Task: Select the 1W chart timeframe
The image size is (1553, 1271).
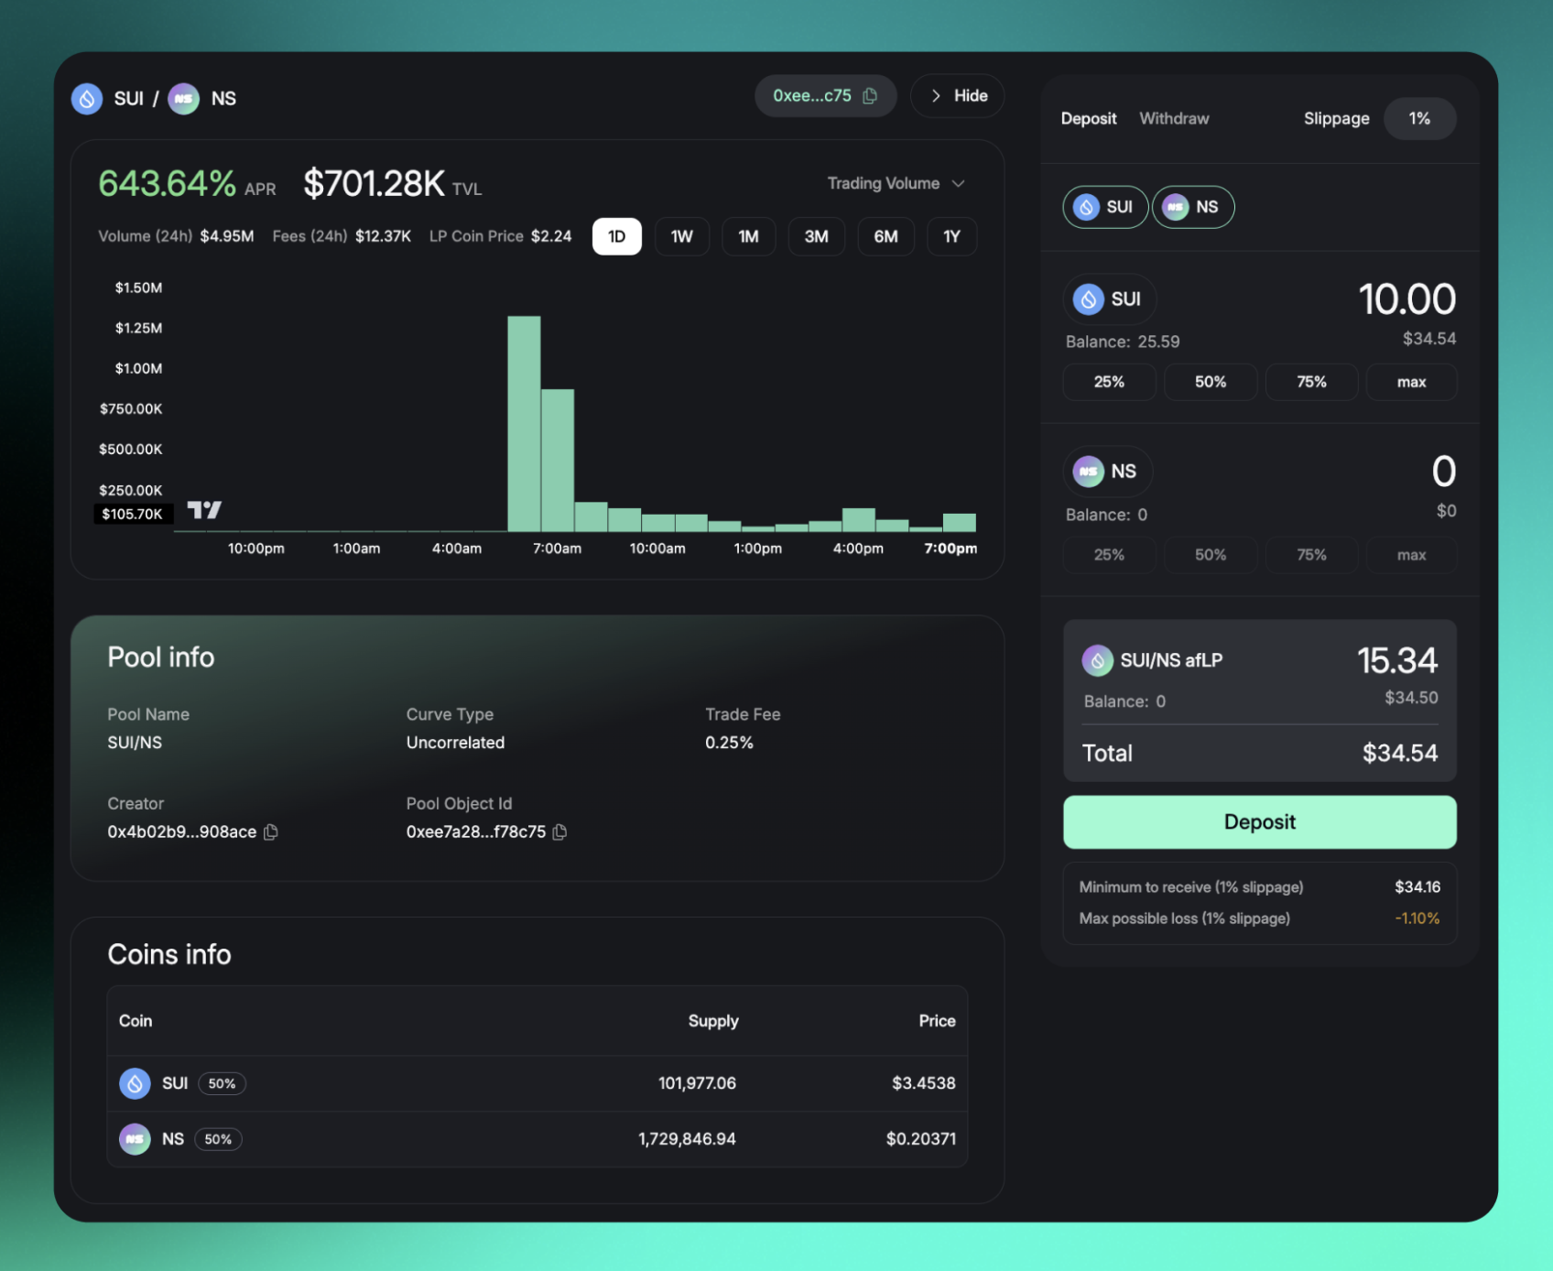Action: (681, 236)
